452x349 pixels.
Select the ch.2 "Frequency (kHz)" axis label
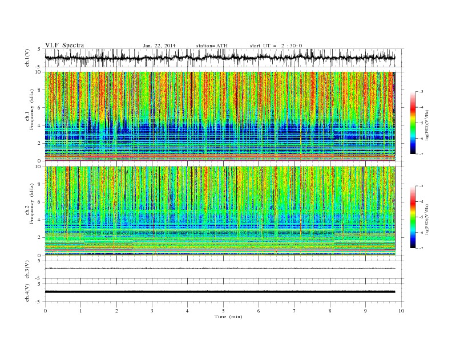[x=31, y=203]
